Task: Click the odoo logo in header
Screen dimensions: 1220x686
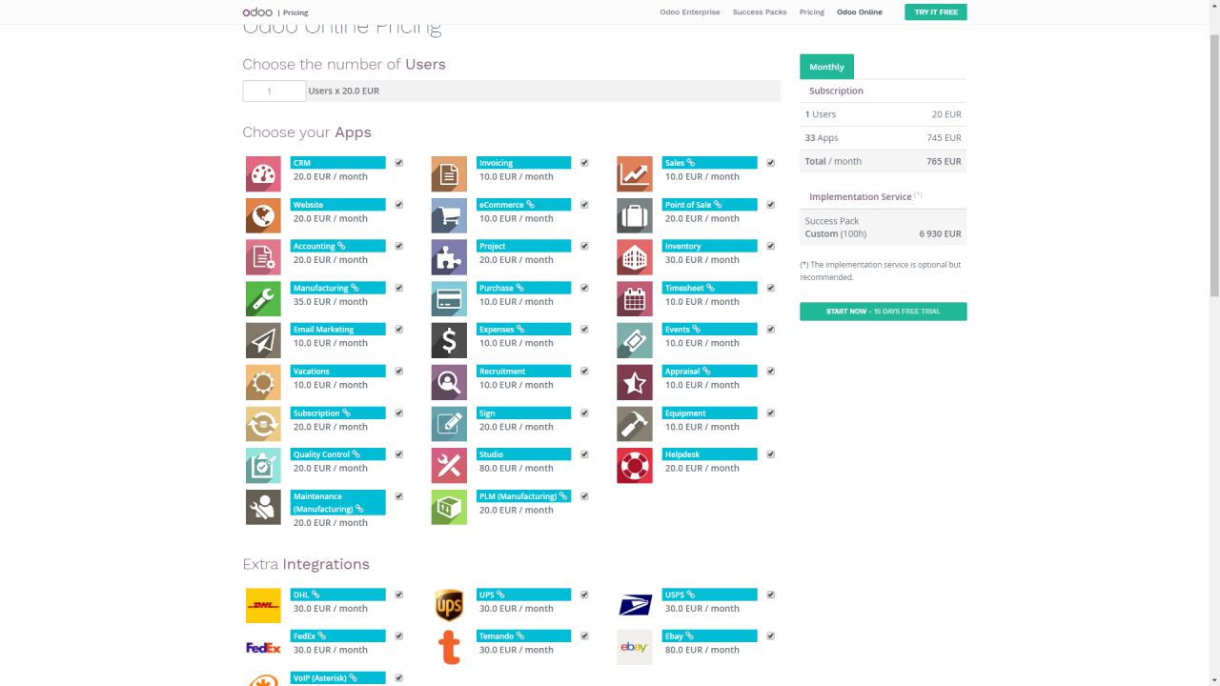Action: click(257, 12)
